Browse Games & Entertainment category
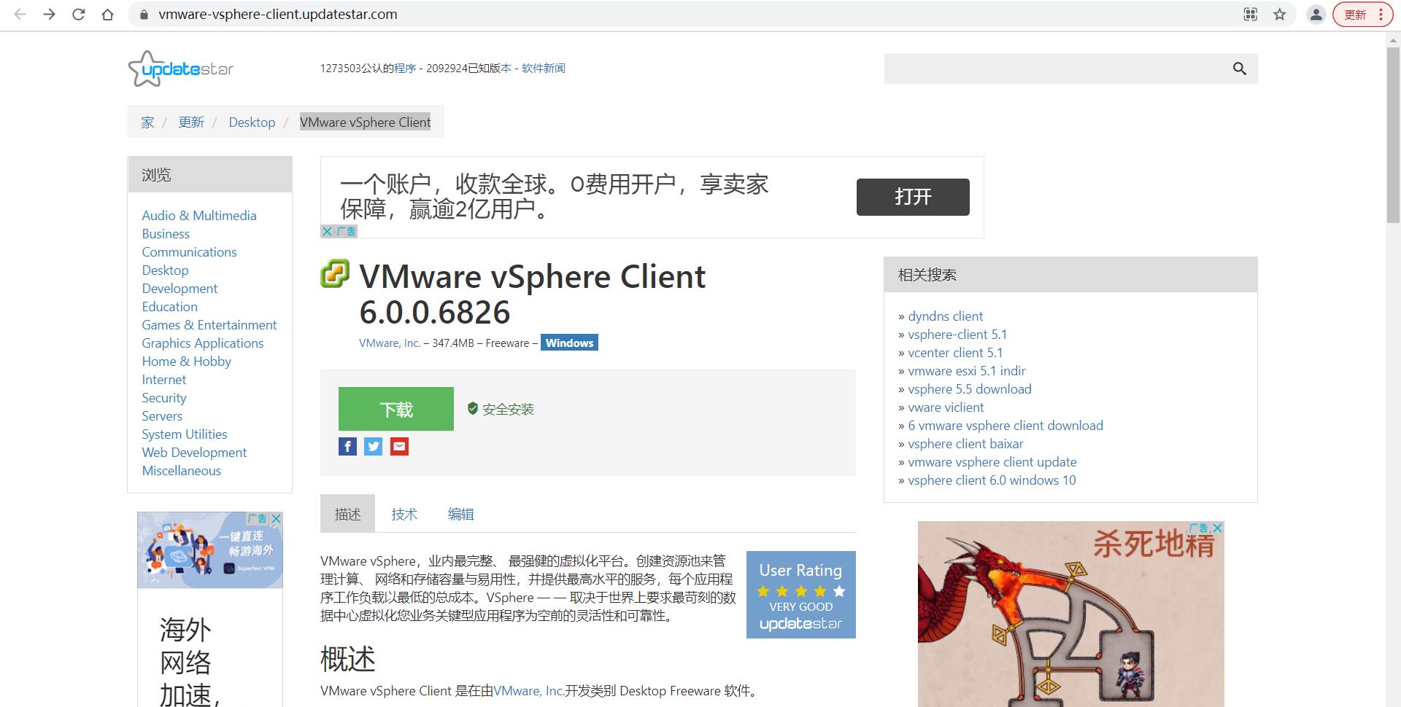Viewport: 1401px width, 707px height. click(x=209, y=325)
